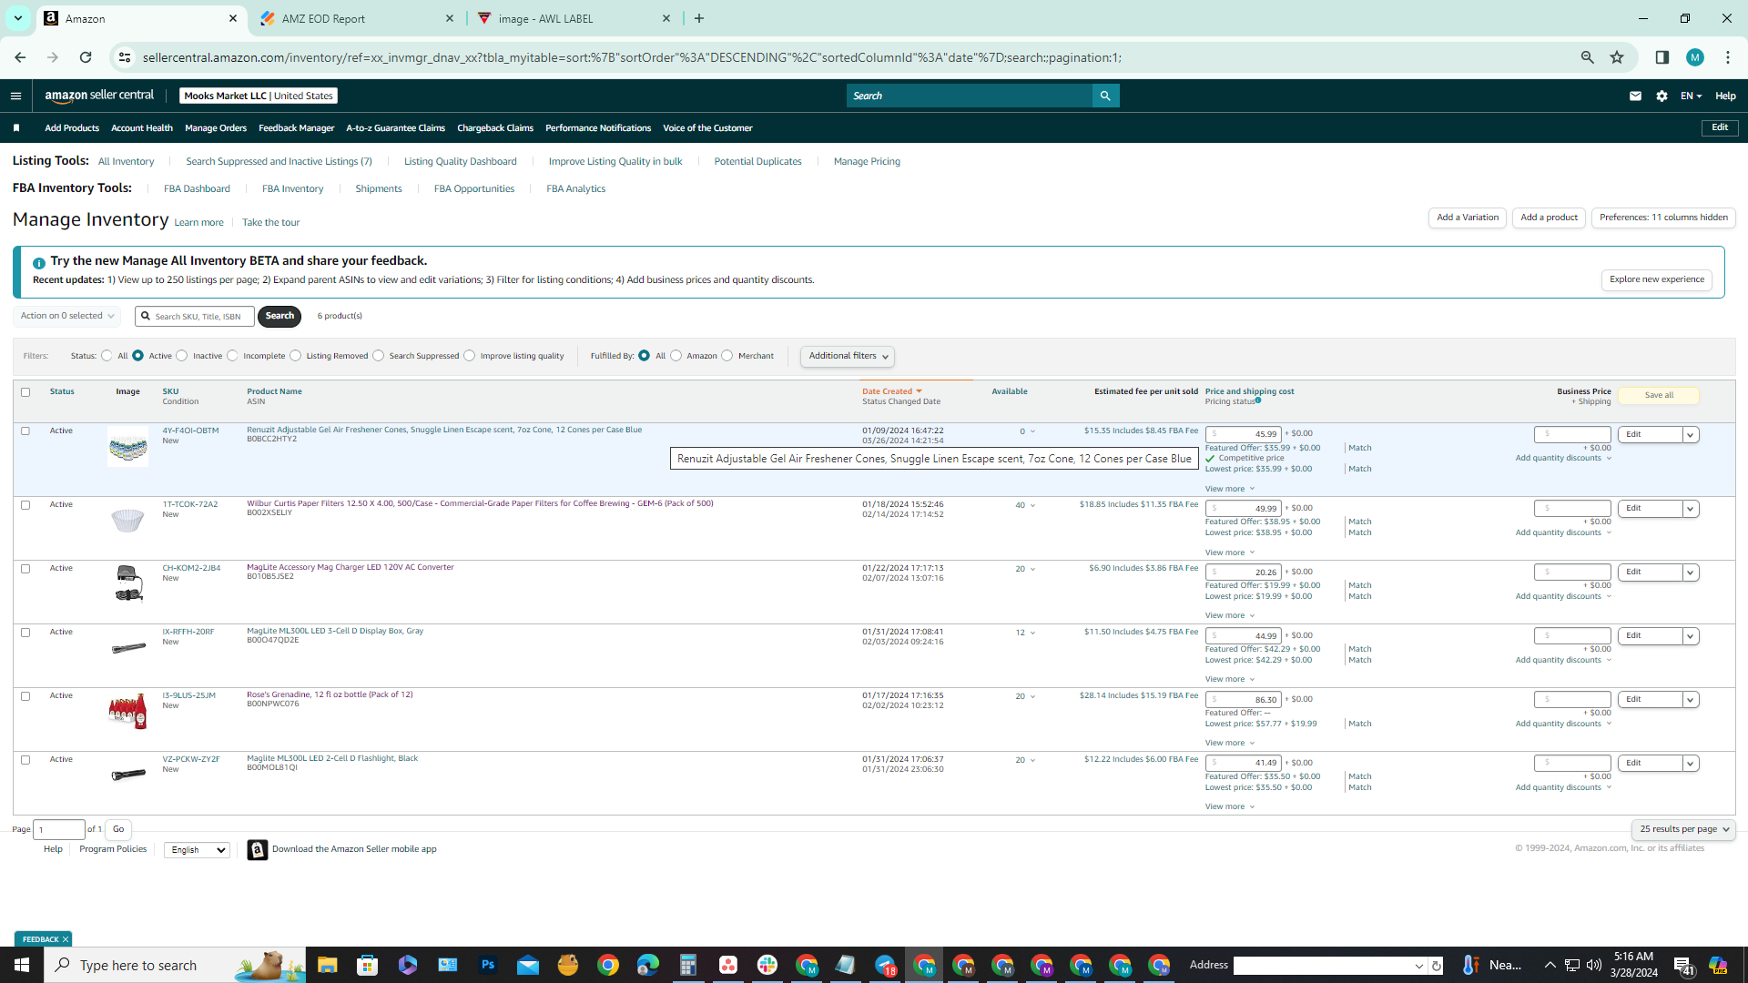The height and width of the screenshot is (983, 1748).
Task: Bookmark this page with the star icon
Action: point(1617,57)
